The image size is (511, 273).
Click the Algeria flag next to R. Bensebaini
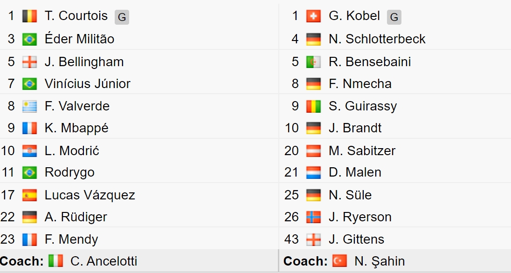(x=313, y=62)
